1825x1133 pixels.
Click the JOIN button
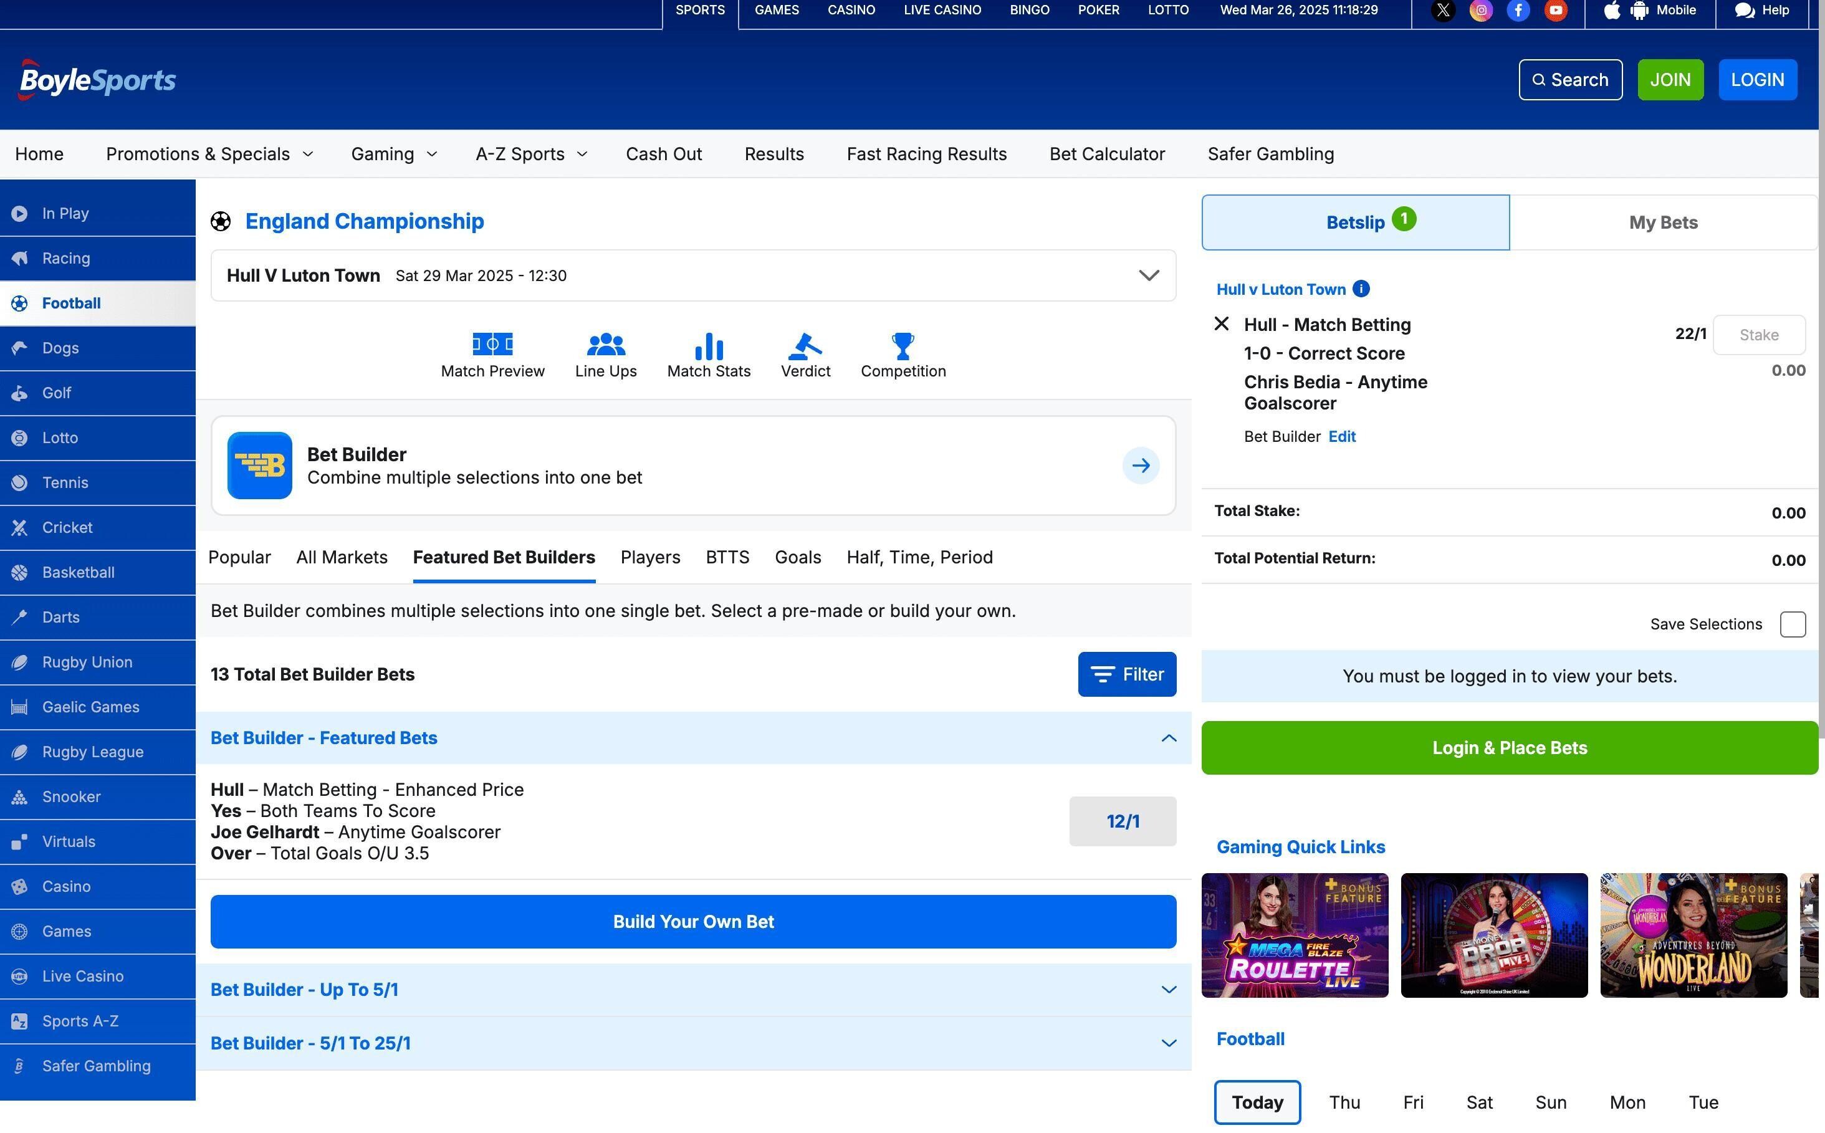point(1670,80)
